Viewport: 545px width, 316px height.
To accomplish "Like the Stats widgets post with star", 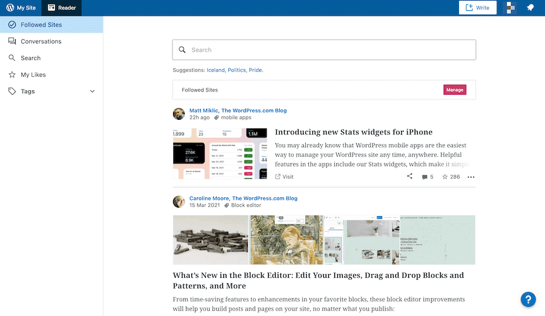I will pyautogui.click(x=451, y=177).
